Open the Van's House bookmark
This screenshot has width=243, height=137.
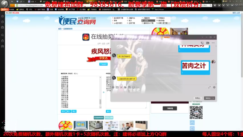coord(158,9)
